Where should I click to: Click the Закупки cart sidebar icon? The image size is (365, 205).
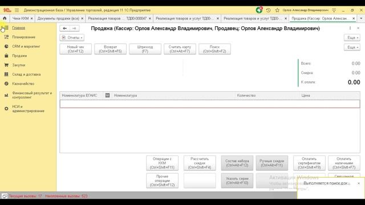click(6, 65)
